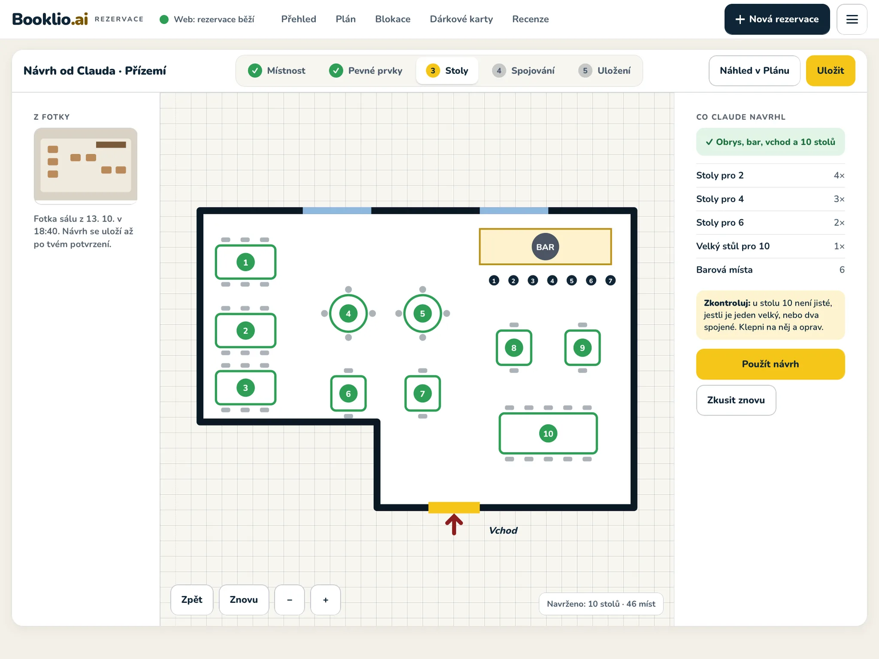
Task: Select small table 9
Action: pos(582,348)
